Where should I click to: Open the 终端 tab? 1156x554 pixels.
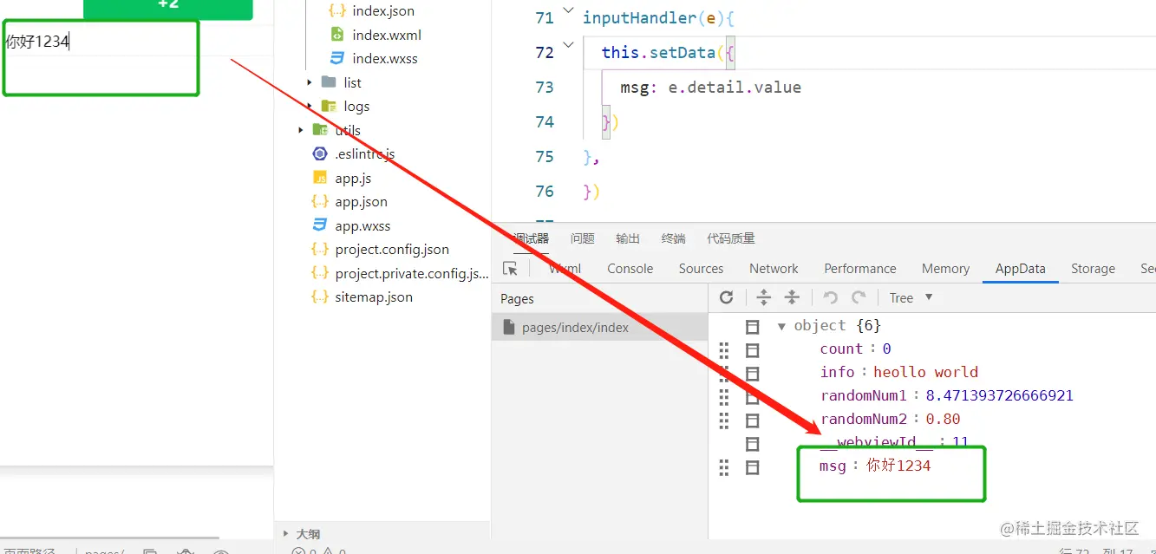pos(673,238)
